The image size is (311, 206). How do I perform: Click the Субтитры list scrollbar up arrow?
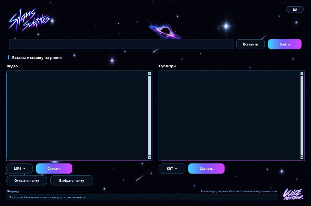click(302, 74)
